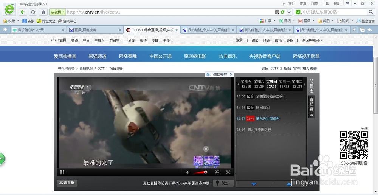
Task: Open the browser home page icon
Action: pos(43,12)
